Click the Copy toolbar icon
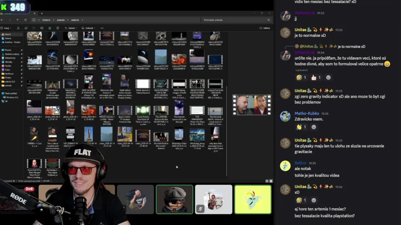 tap(26, 28)
